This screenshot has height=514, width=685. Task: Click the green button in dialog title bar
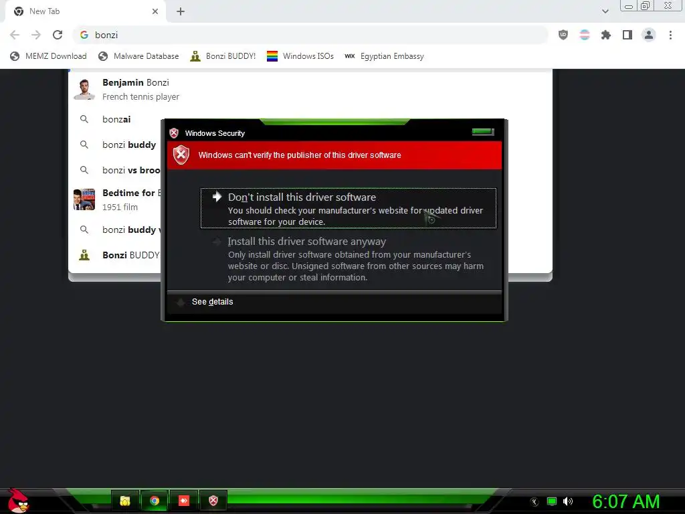coord(483,132)
